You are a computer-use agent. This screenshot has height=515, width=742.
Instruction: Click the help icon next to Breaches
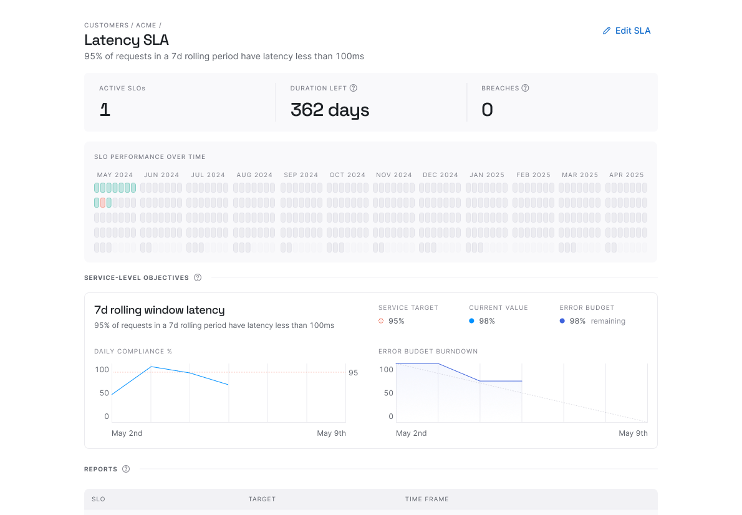point(525,88)
